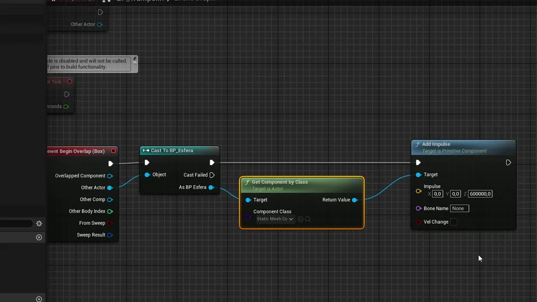This screenshot has width=537, height=302.
Task: Select the Get Component by Class node title
Action: pos(280,182)
